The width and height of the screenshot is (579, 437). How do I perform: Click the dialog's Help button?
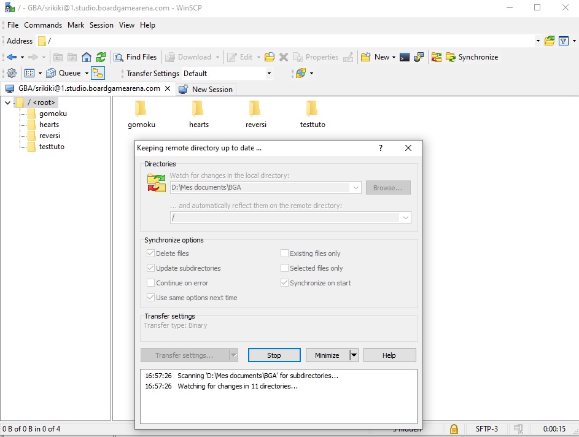click(x=389, y=355)
